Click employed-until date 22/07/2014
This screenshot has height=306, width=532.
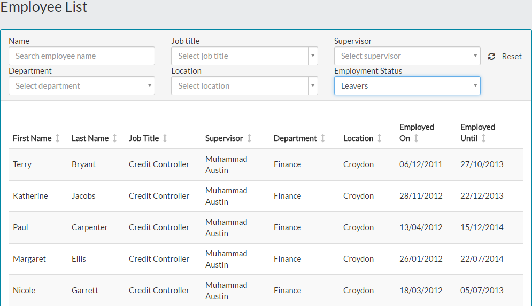482,259
